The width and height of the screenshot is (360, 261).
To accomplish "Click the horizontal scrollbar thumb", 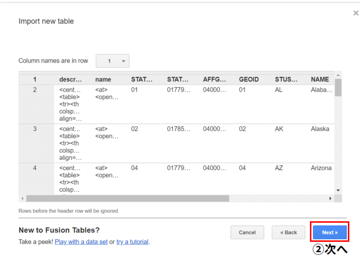I will pos(127,198).
